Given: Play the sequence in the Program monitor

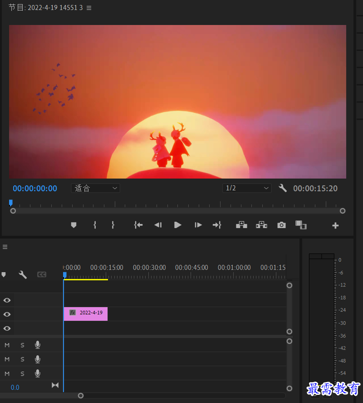Looking at the screenshot, I should pos(178,225).
